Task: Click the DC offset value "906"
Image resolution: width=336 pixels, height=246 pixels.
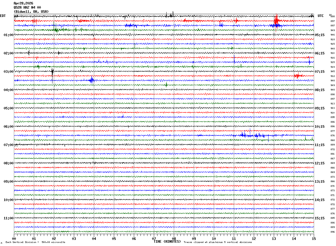Action: click(x=332, y=35)
